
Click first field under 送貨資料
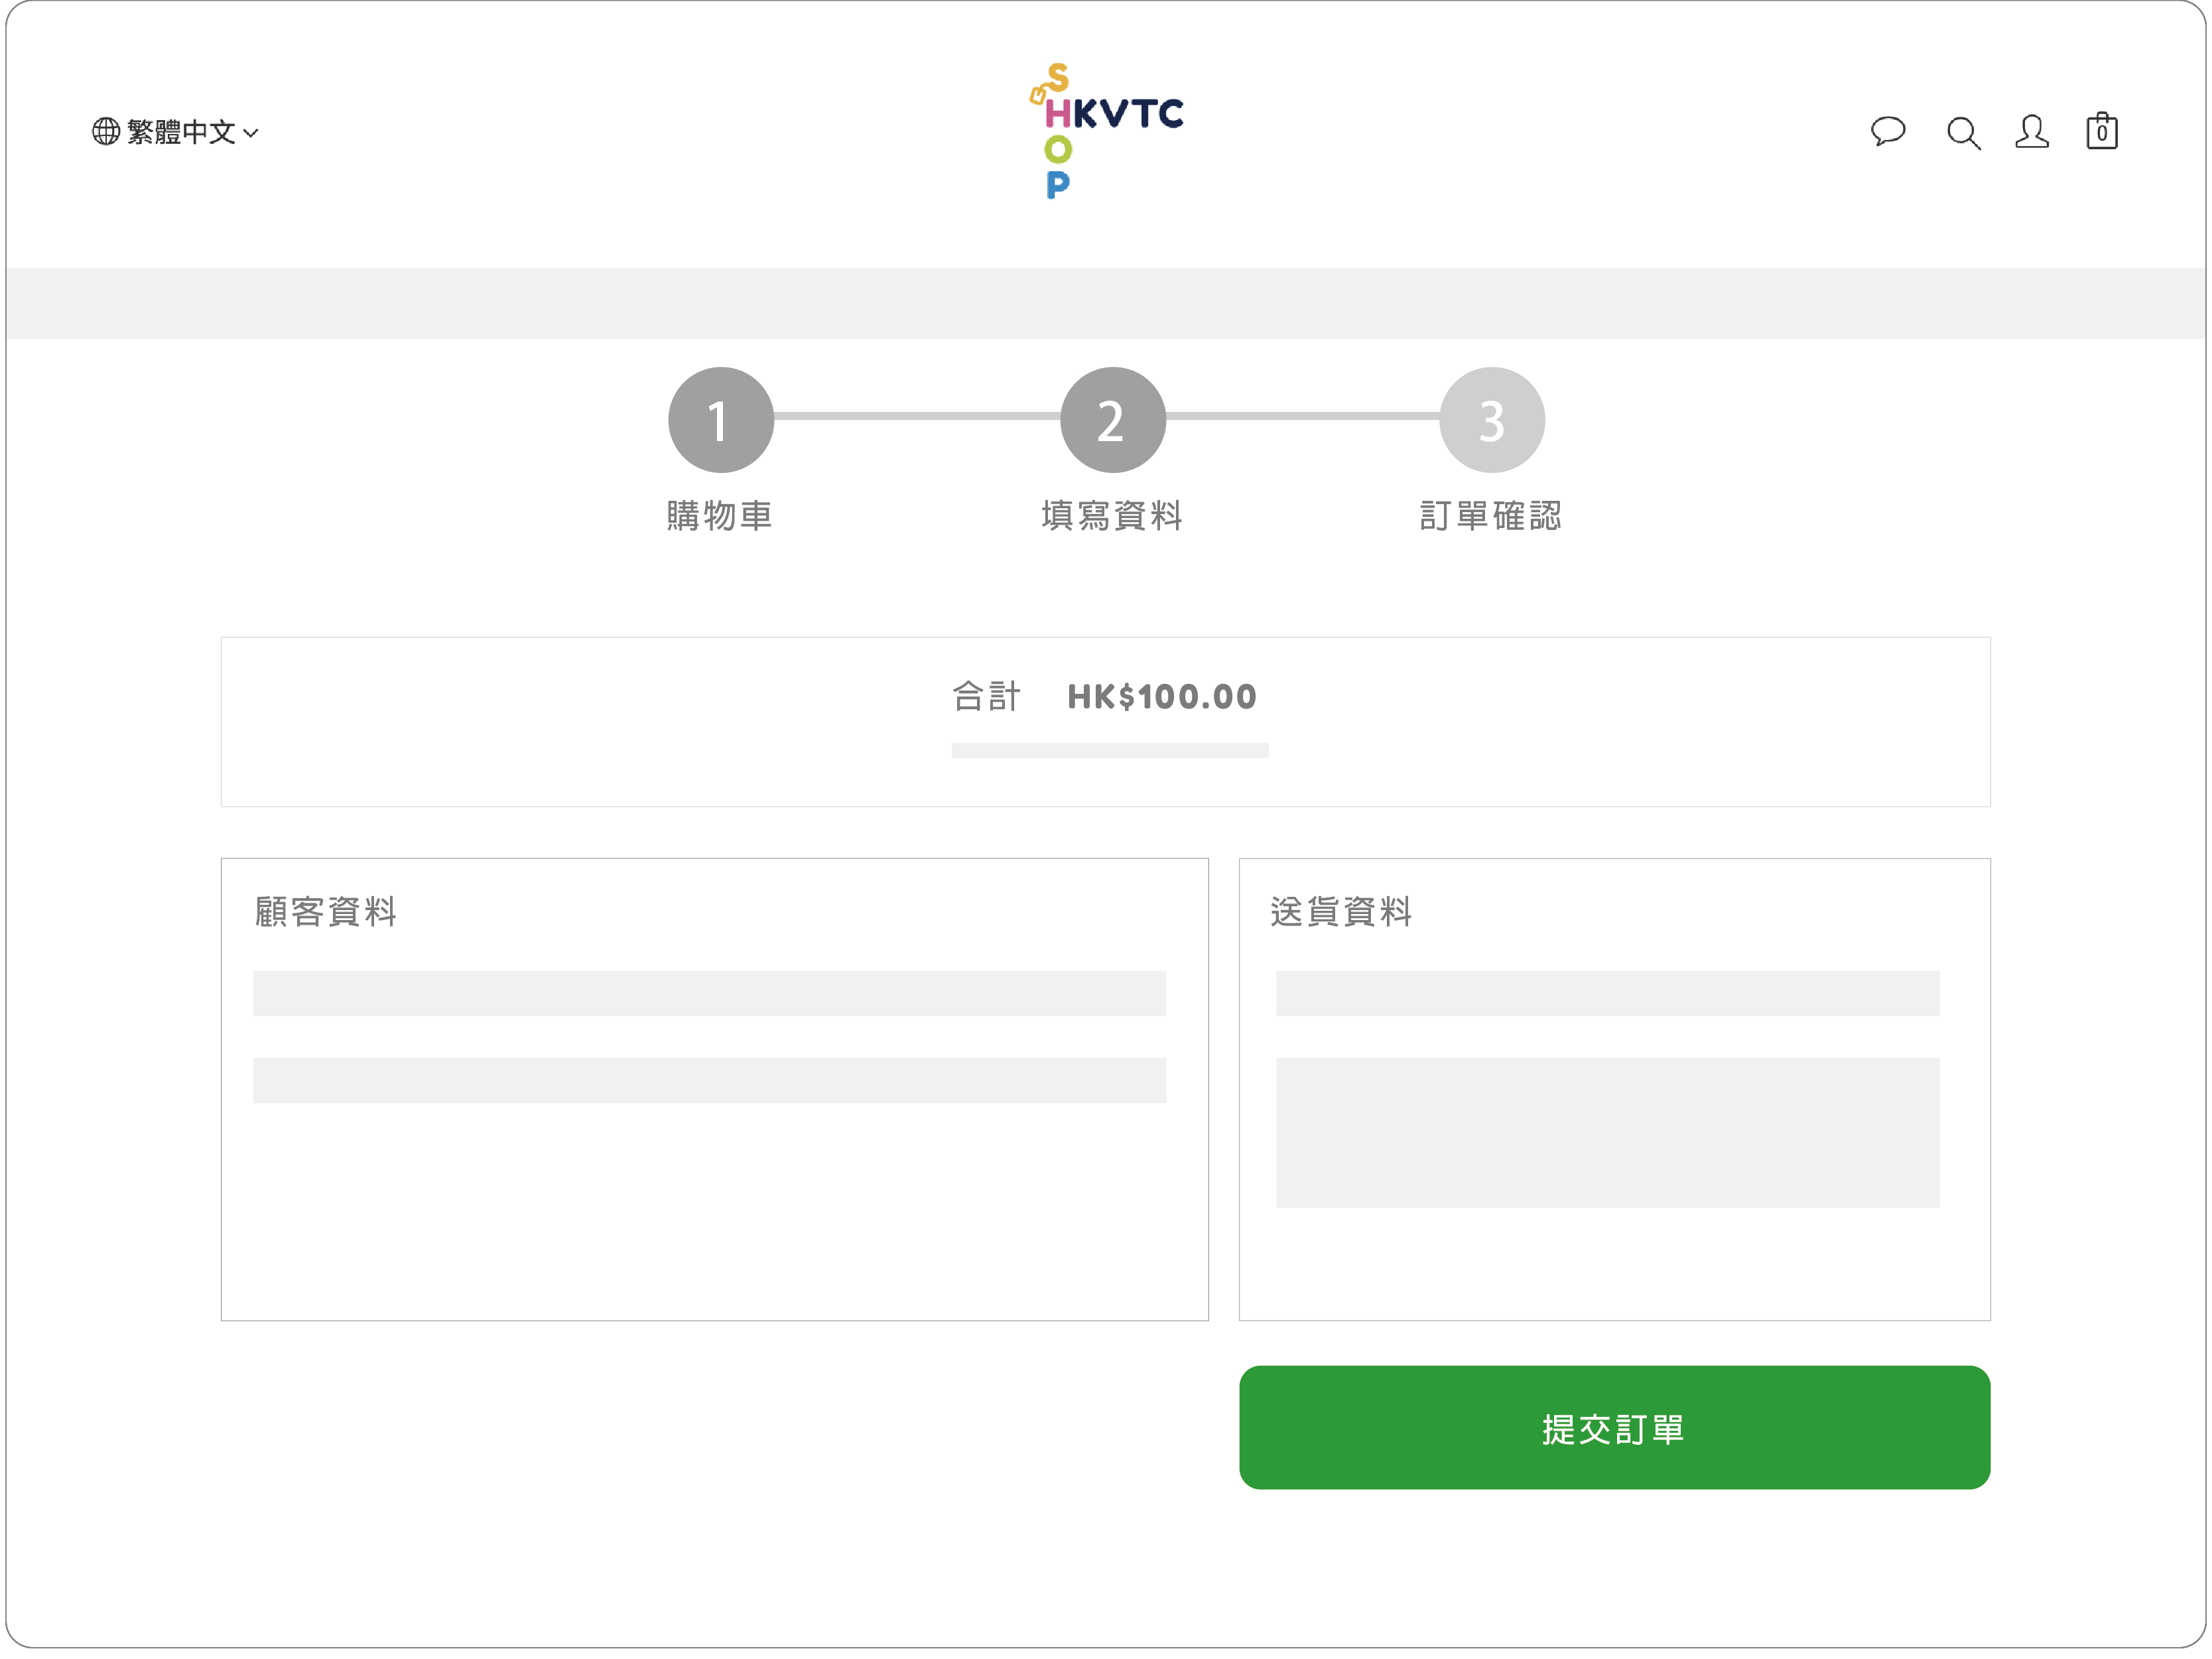(1607, 993)
